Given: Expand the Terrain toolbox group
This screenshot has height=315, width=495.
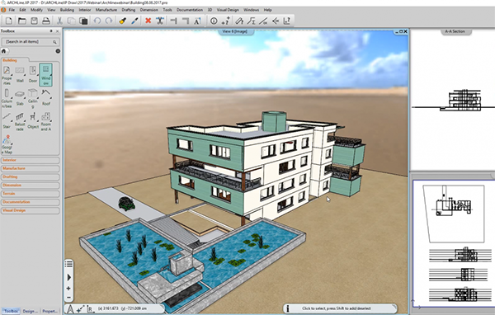Looking at the screenshot, I should [31, 194].
